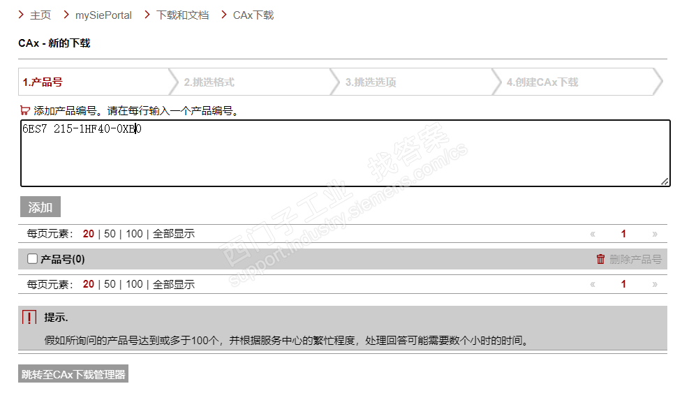
Task: Click 删除产品号 link
Action: point(635,260)
